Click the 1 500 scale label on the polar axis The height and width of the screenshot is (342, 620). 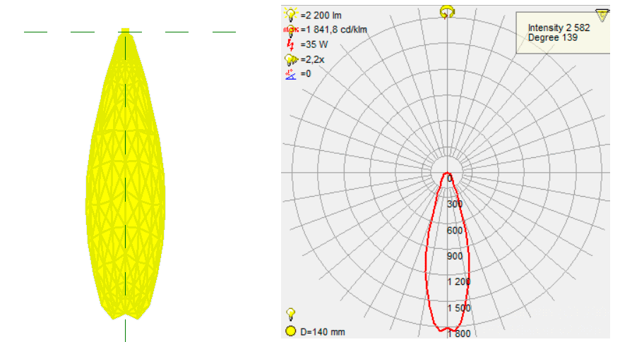459,308
